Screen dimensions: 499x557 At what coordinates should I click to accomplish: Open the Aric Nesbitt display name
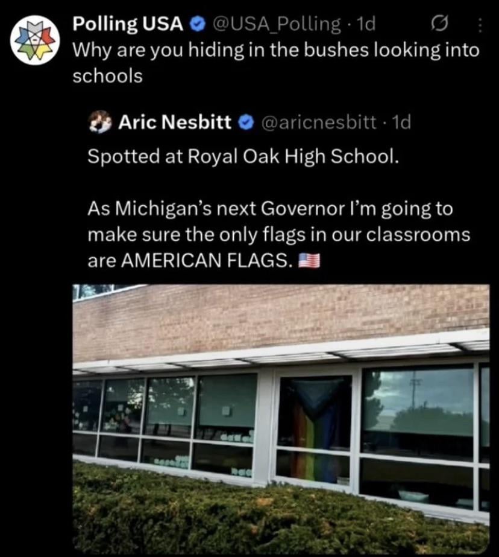coord(175,122)
